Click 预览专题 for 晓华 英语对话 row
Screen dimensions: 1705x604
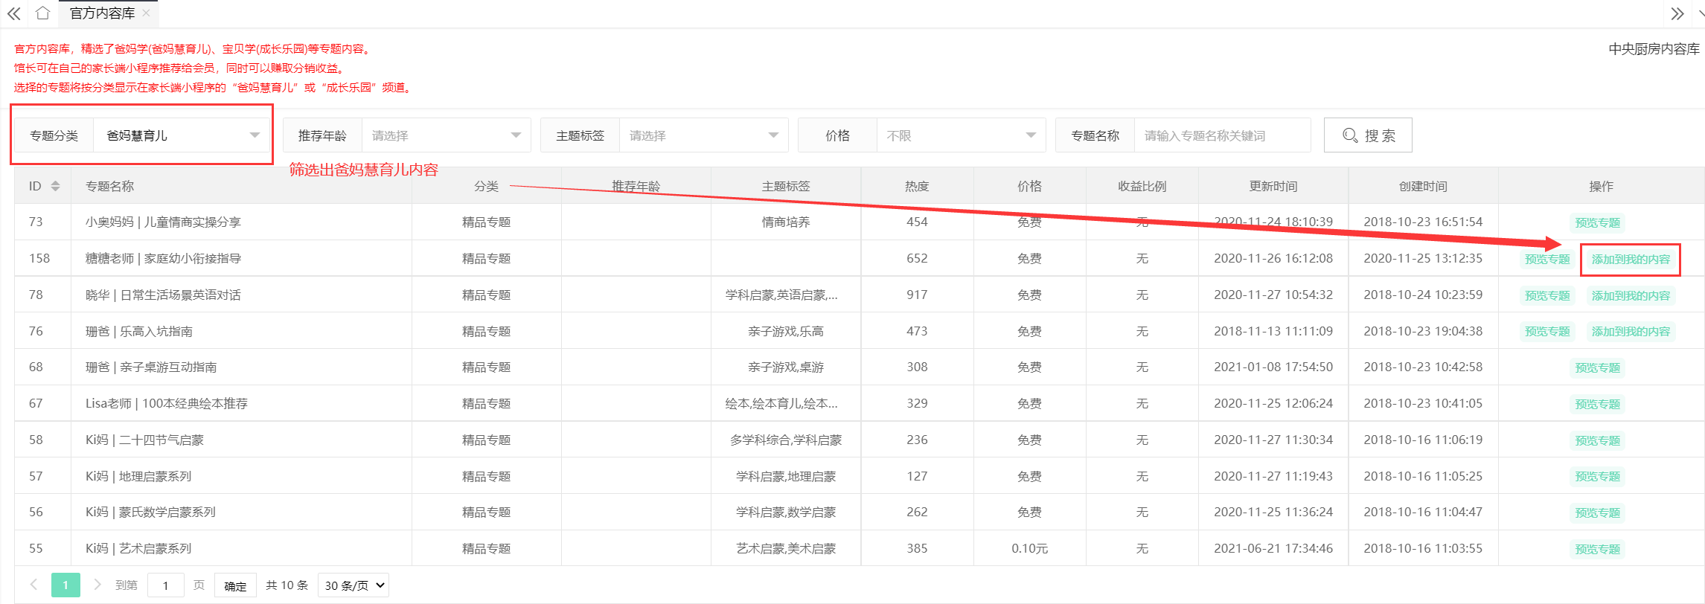(1547, 295)
